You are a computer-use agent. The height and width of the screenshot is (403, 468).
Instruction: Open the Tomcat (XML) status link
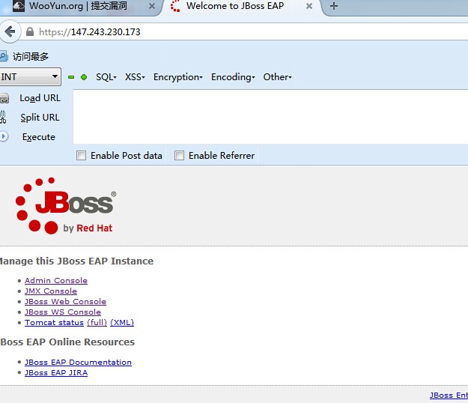[122, 322]
